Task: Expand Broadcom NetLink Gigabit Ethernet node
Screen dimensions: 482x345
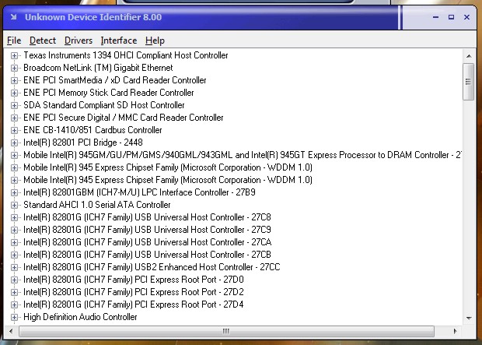Action: [14, 68]
